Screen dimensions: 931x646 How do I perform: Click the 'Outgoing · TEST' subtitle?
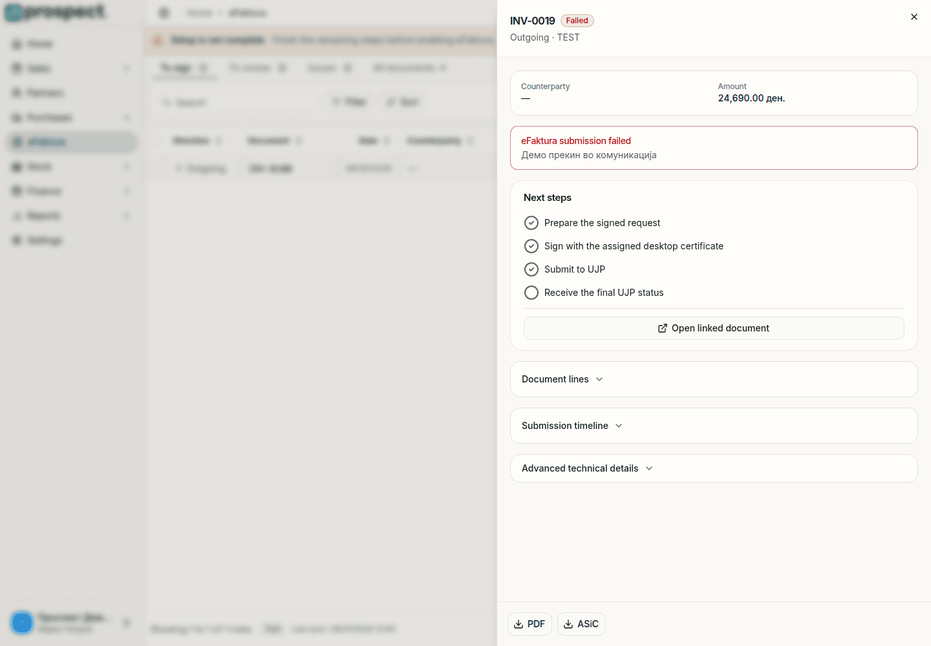pos(545,37)
